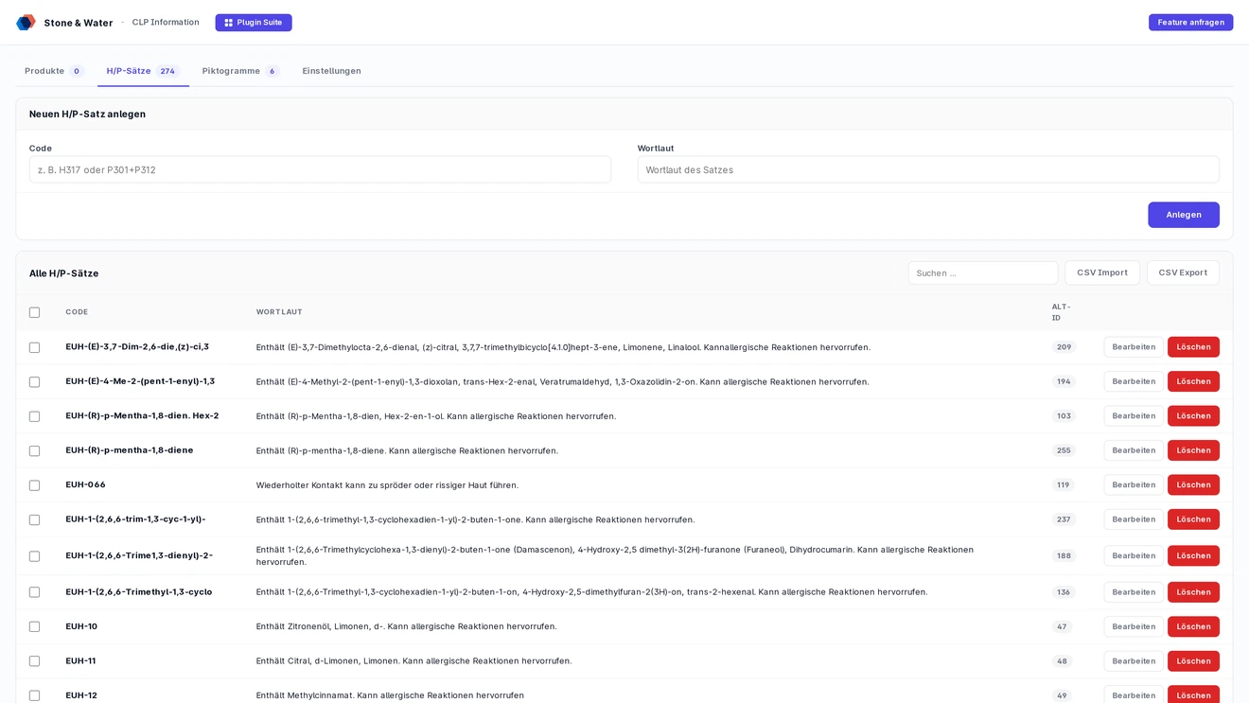Image resolution: width=1249 pixels, height=703 pixels.
Task: Check the EUH-(R)-p-Mentha-1,8-dien. Hex-2 row checkbox
Action: point(34,416)
